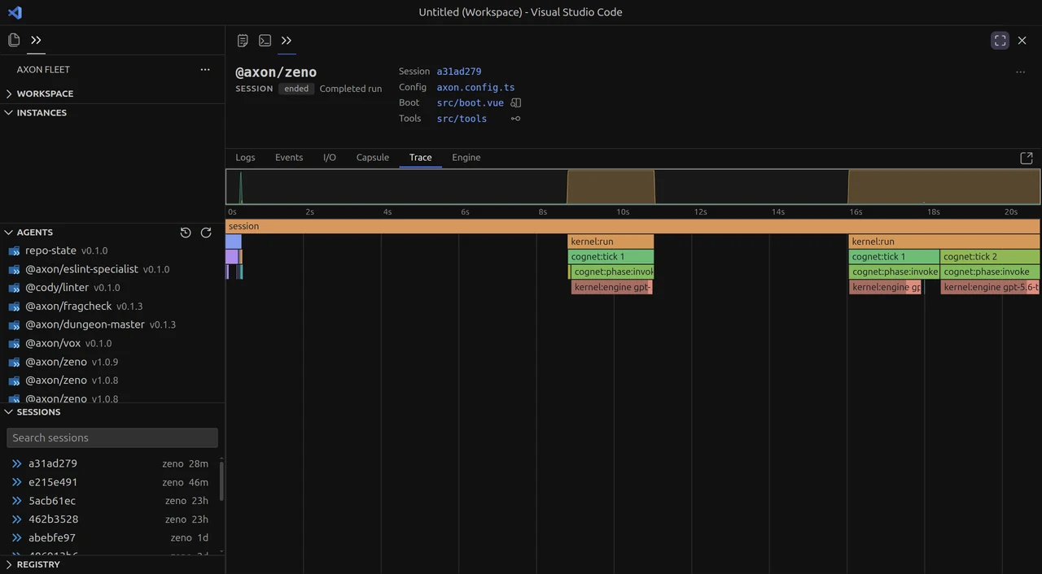The image size is (1042, 574).
Task: Select agent @axon/eslint-specialist
Action: pyautogui.click(x=112, y=269)
